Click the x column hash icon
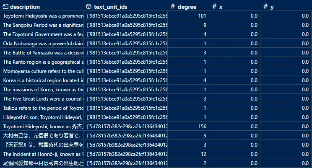 tap(214, 6)
